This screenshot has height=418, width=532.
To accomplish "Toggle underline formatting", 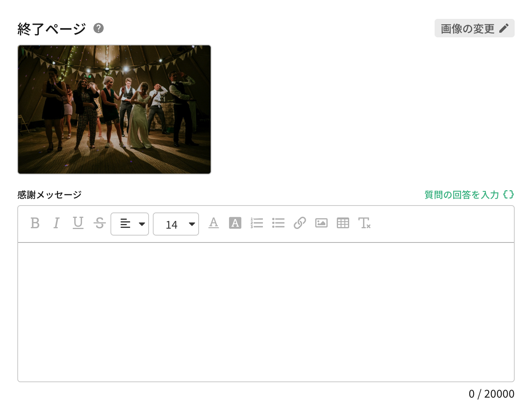I will [78, 223].
